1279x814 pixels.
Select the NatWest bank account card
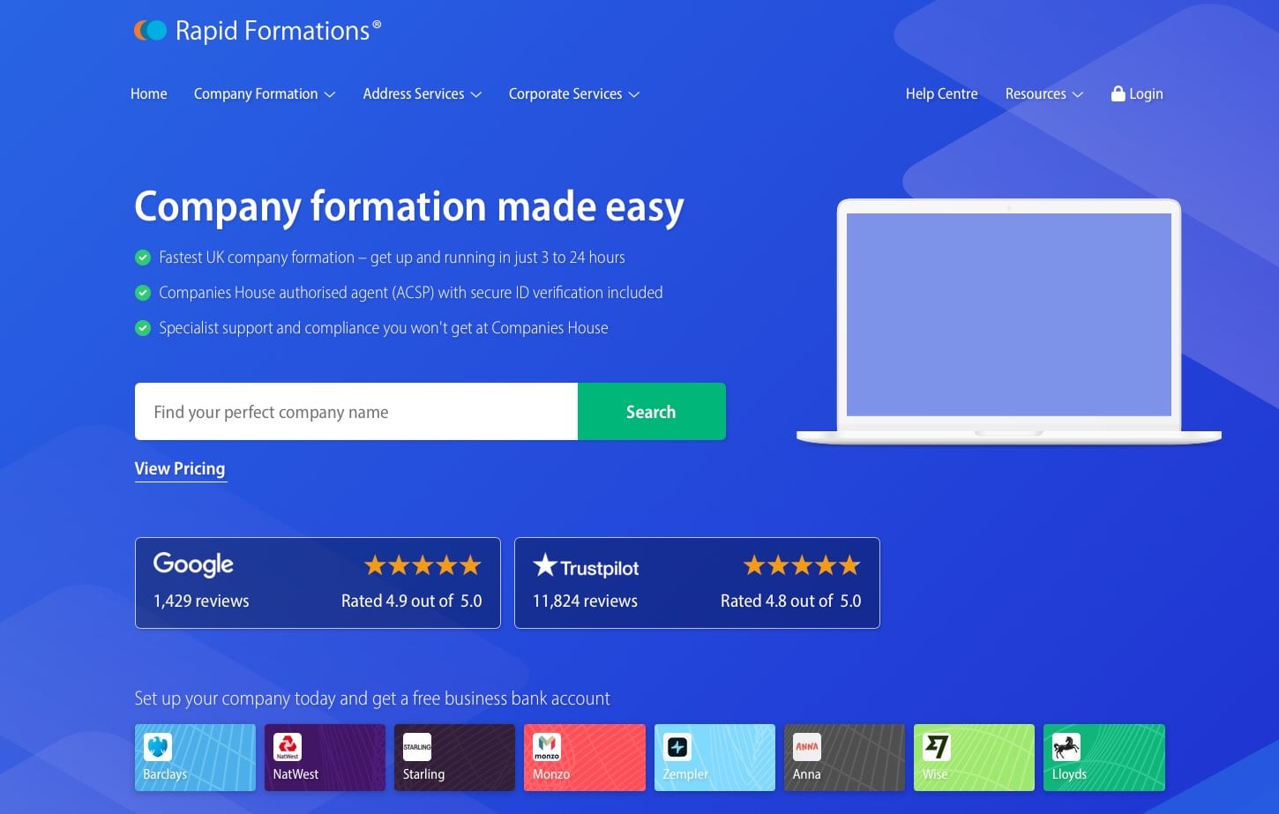[x=325, y=758]
